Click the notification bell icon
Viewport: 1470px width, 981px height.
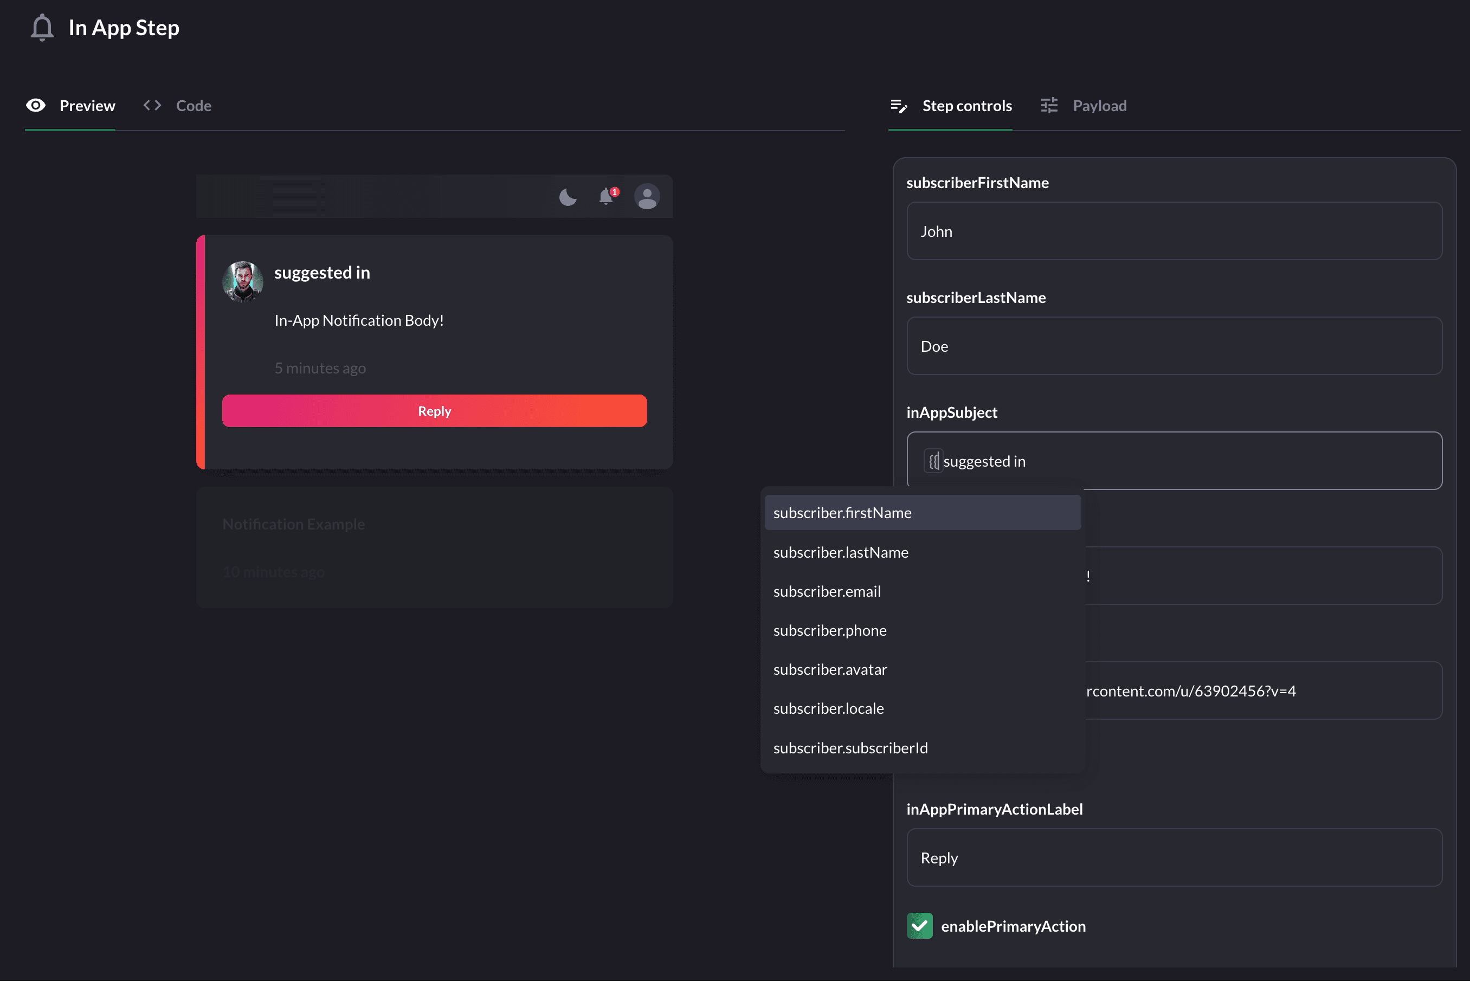click(x=608, y=197)
